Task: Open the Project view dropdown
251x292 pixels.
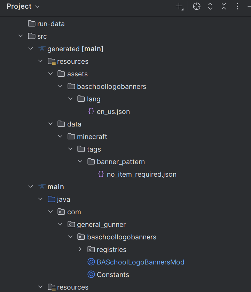Action: pos(23,7)
